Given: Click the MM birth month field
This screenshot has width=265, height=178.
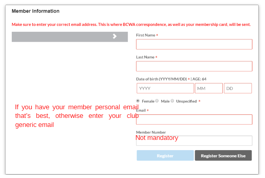Looking at the screenshot, I should pos(209,88).
